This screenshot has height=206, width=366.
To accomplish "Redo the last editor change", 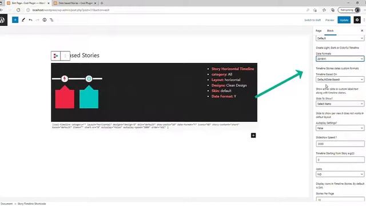I will click(x=37, y=20).
